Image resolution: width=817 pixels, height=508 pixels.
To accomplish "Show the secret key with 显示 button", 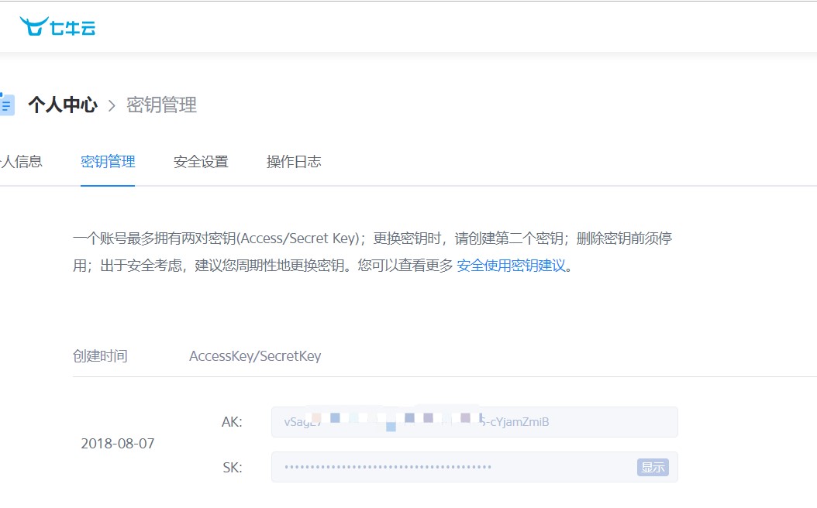I will (x=653, y=467).
